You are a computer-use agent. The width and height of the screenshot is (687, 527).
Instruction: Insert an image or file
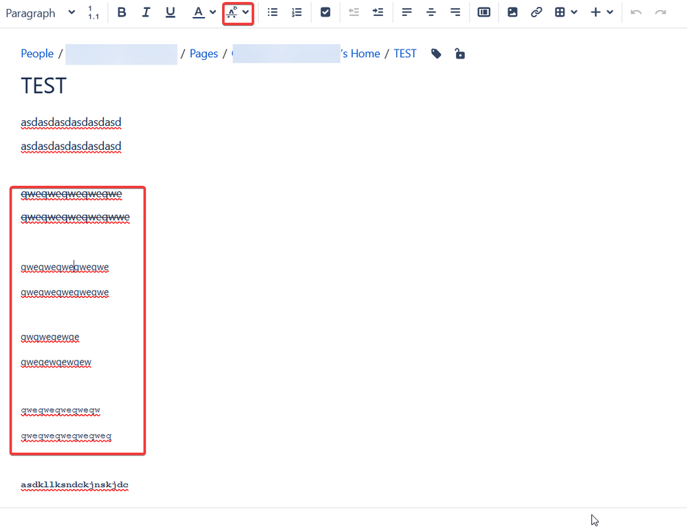(x=512, y=12)
